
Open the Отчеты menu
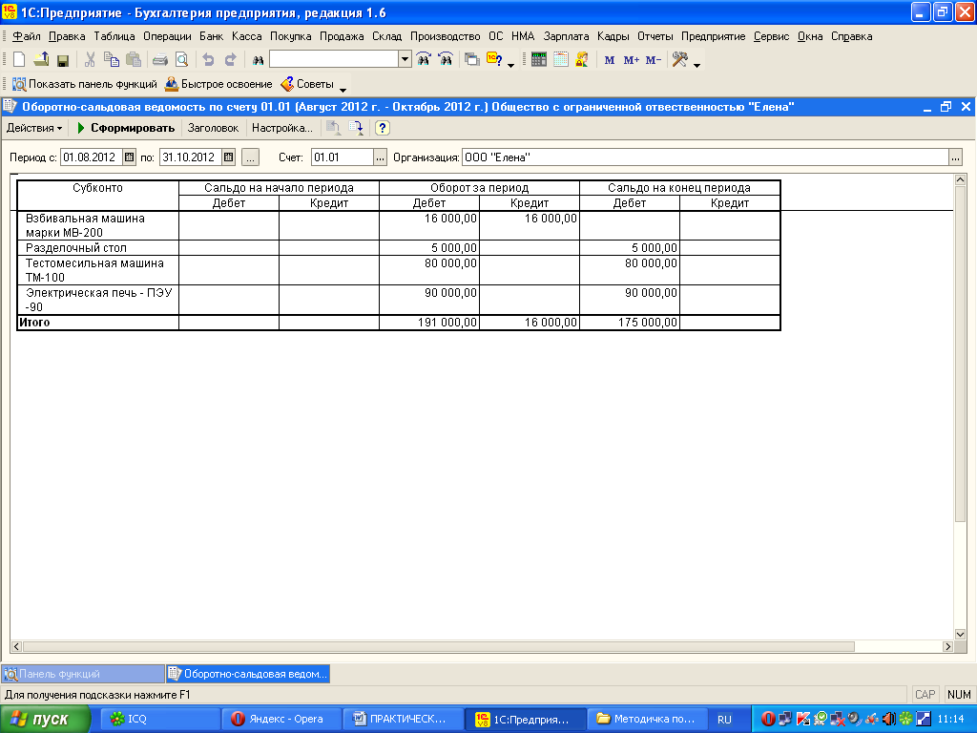click(655, 36)
